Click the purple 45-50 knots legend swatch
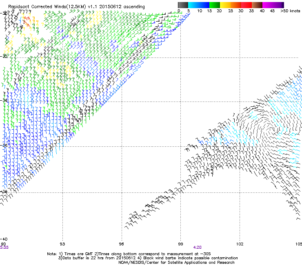This screenshot has width=302, height=265. pos(278,5)
